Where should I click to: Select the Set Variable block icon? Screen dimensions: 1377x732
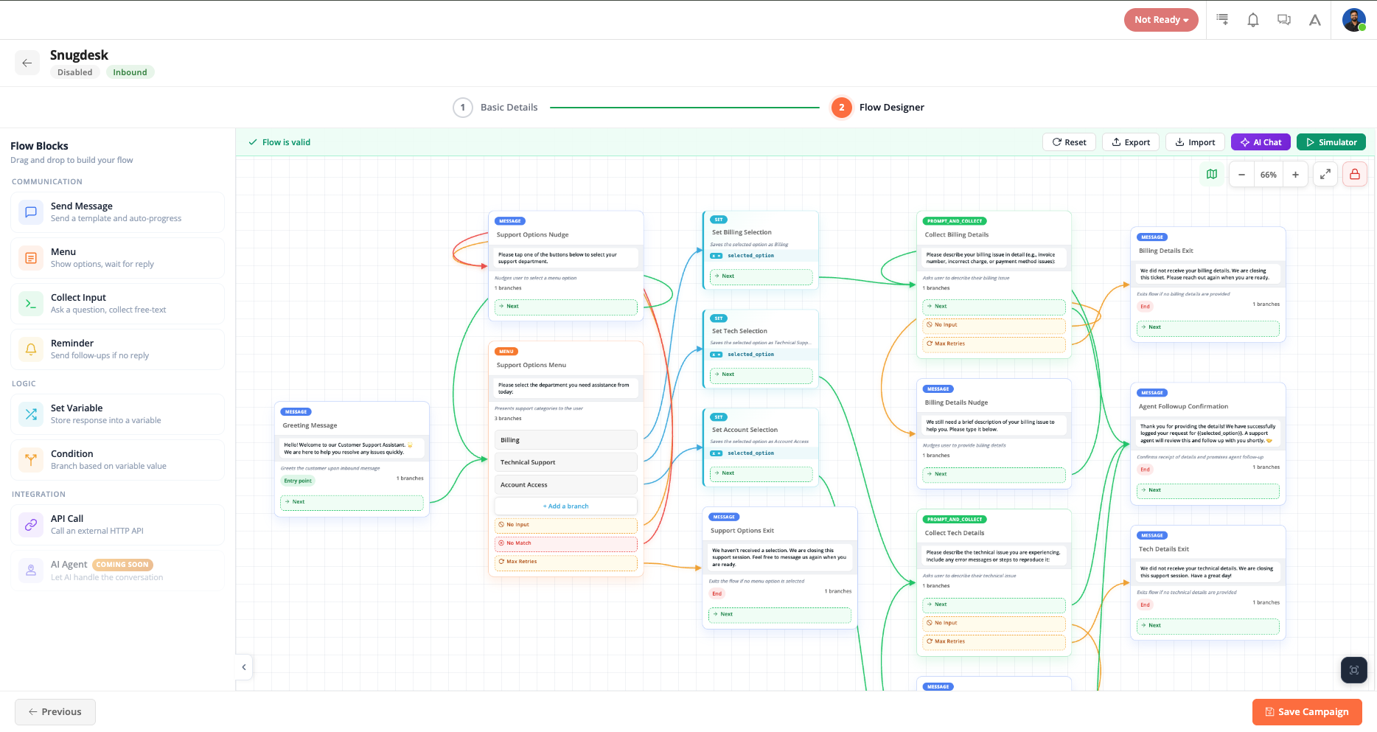31,414
